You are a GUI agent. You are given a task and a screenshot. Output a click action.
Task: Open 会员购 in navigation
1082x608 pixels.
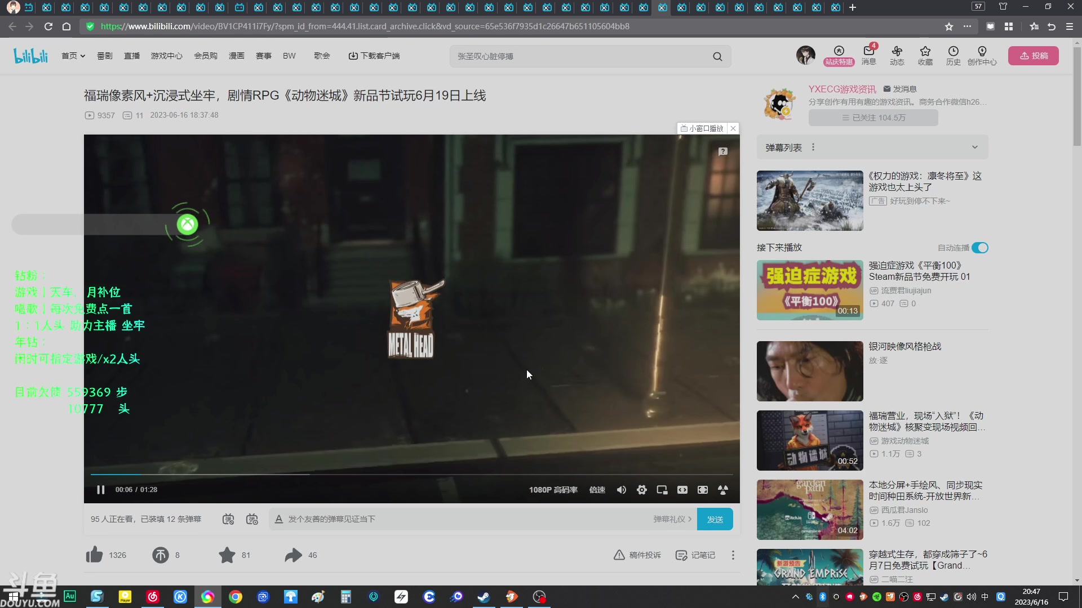pyautogui.click(x=205, y=56)
